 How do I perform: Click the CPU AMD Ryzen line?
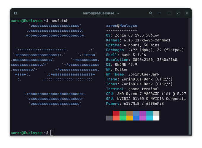[146, 94]
